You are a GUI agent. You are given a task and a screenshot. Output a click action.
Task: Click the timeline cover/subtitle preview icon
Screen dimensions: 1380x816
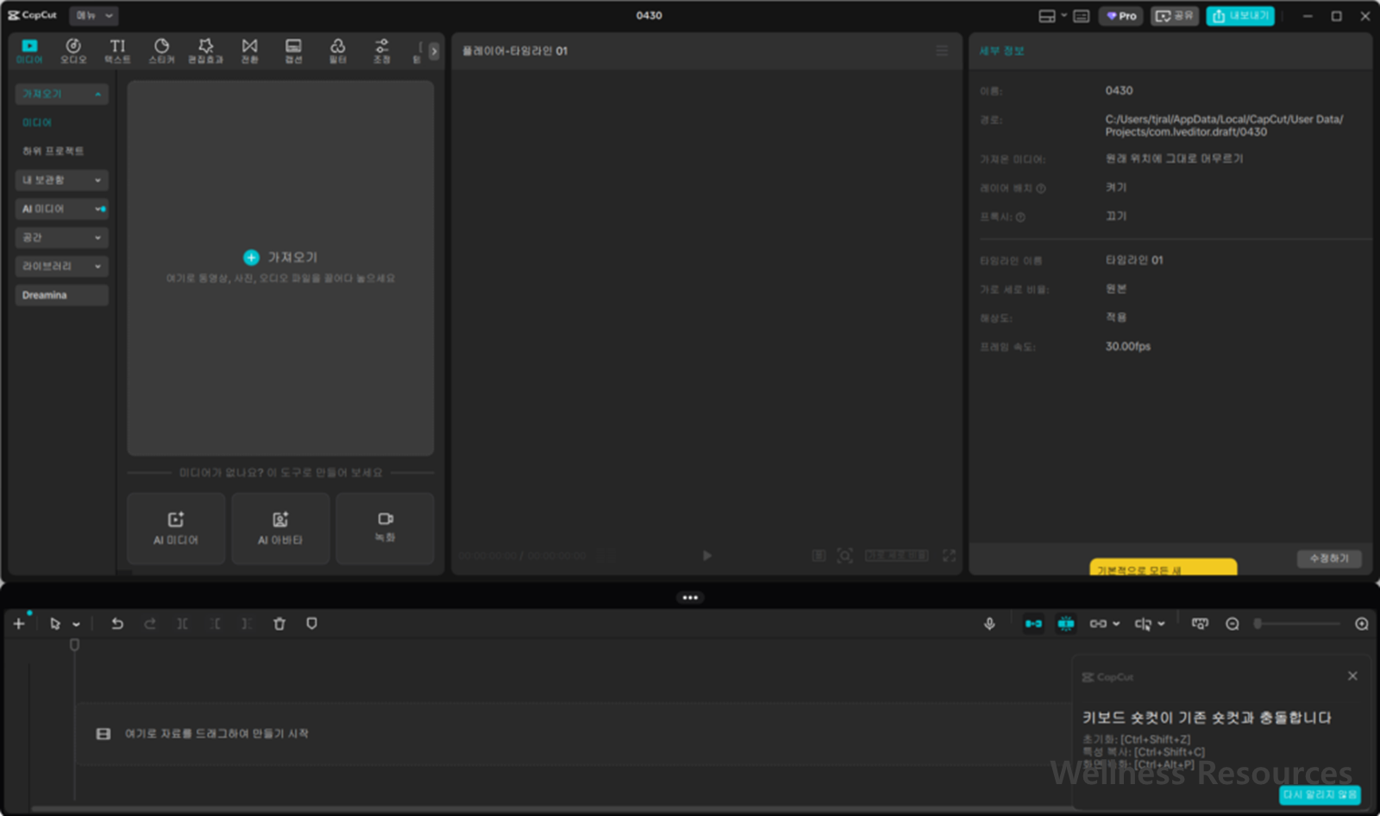[x=1200, y=624]
